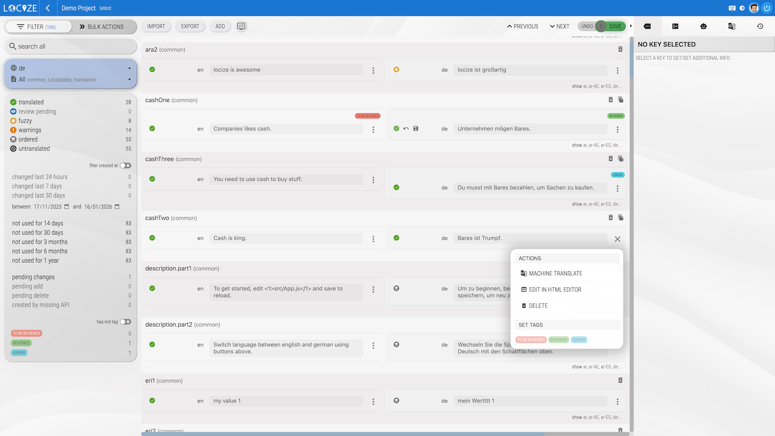775x436 pixels.
Task: Close the actions menu with X icon
Action: click(618, 239)
